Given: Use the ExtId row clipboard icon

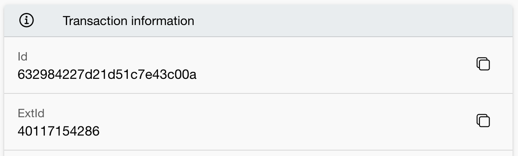Looking at the screenshot, I should tap(483, 121).
